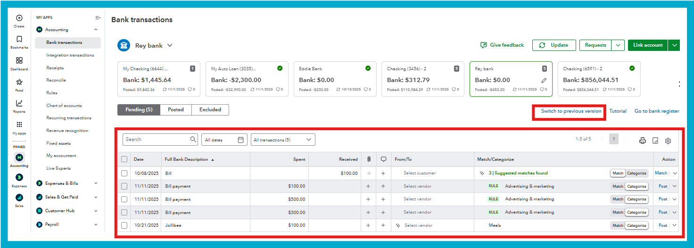
Task: Click the export icon beside printer
Action: [x=655, y=141]
